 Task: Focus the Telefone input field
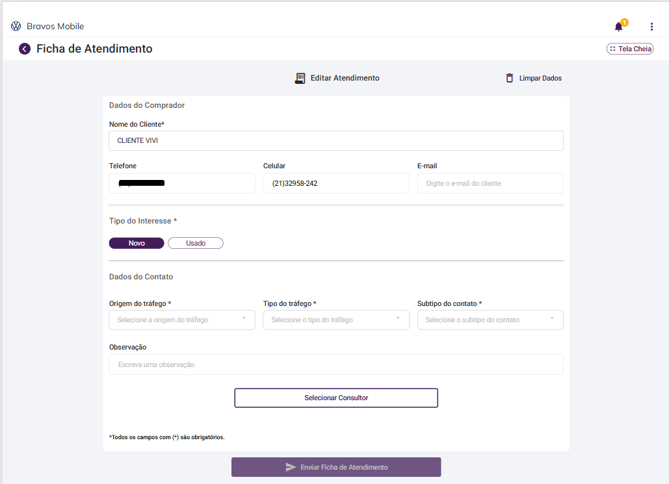click(182, 183)
